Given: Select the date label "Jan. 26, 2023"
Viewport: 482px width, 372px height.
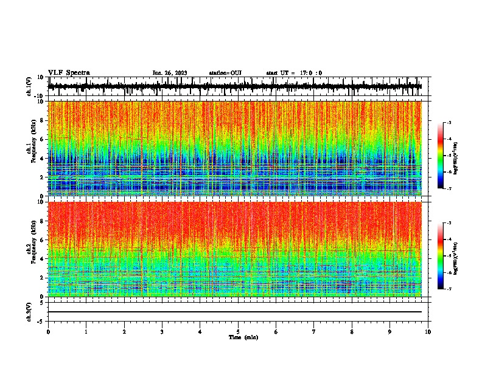Looking at the screenshot, I should 170,73.
